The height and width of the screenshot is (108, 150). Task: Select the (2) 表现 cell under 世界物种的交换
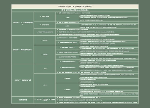[67, 26]
